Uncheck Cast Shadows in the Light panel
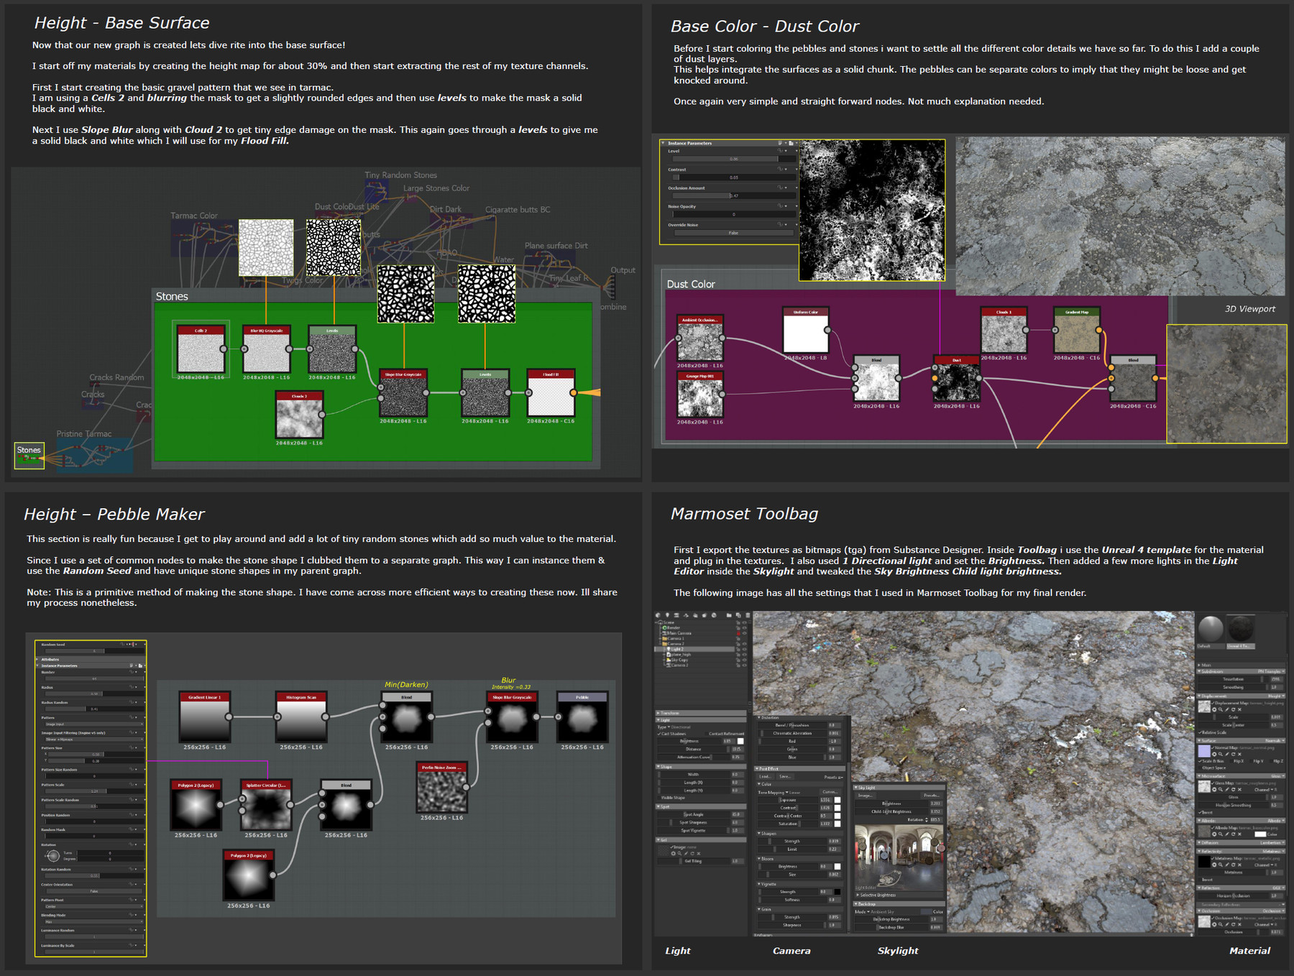Viewport: 1294px width, 976px height. (x=659, y=734)
